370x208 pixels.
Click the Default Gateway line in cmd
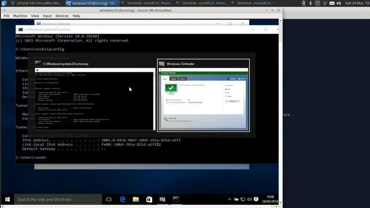[x=64, y=149]
